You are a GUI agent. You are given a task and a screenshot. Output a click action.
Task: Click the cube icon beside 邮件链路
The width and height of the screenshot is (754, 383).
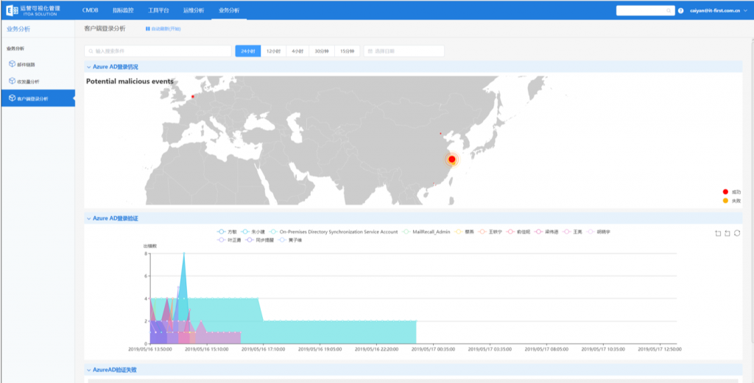(12, 64)
